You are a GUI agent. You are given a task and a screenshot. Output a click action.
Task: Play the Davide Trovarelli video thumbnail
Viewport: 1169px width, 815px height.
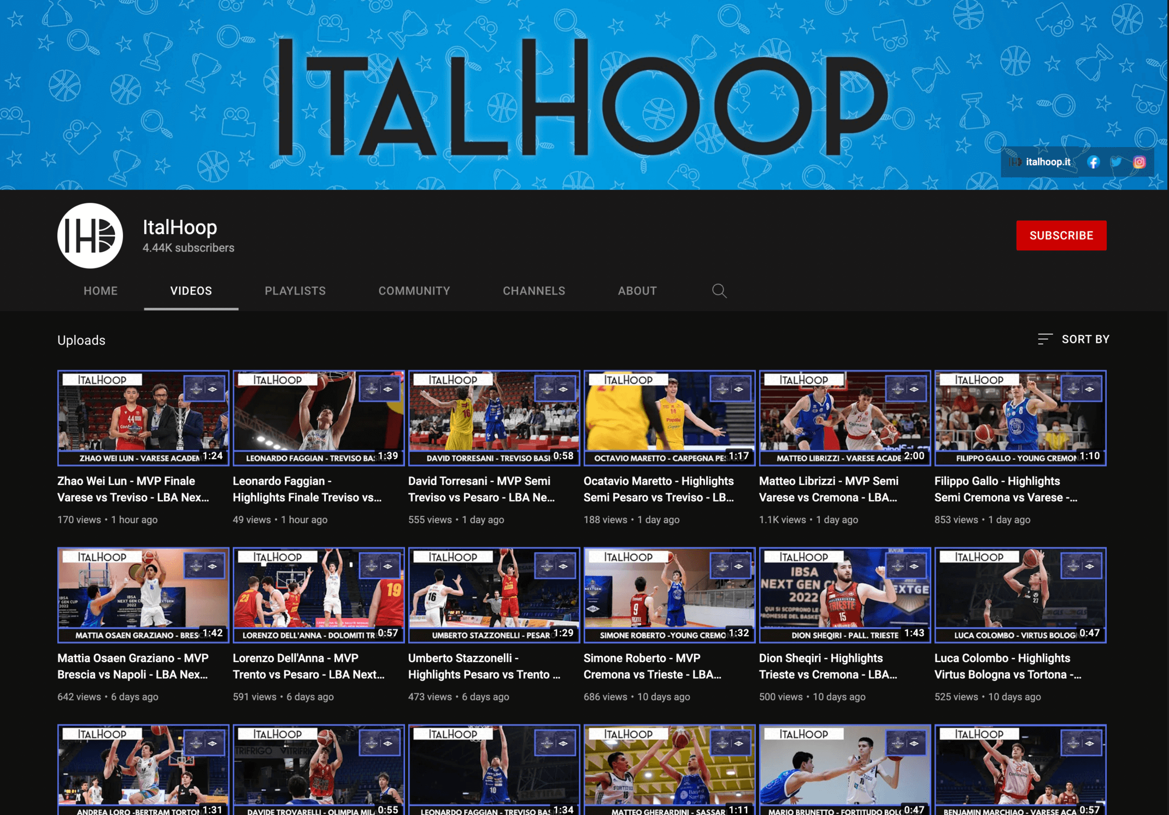[x=319, y=770]
